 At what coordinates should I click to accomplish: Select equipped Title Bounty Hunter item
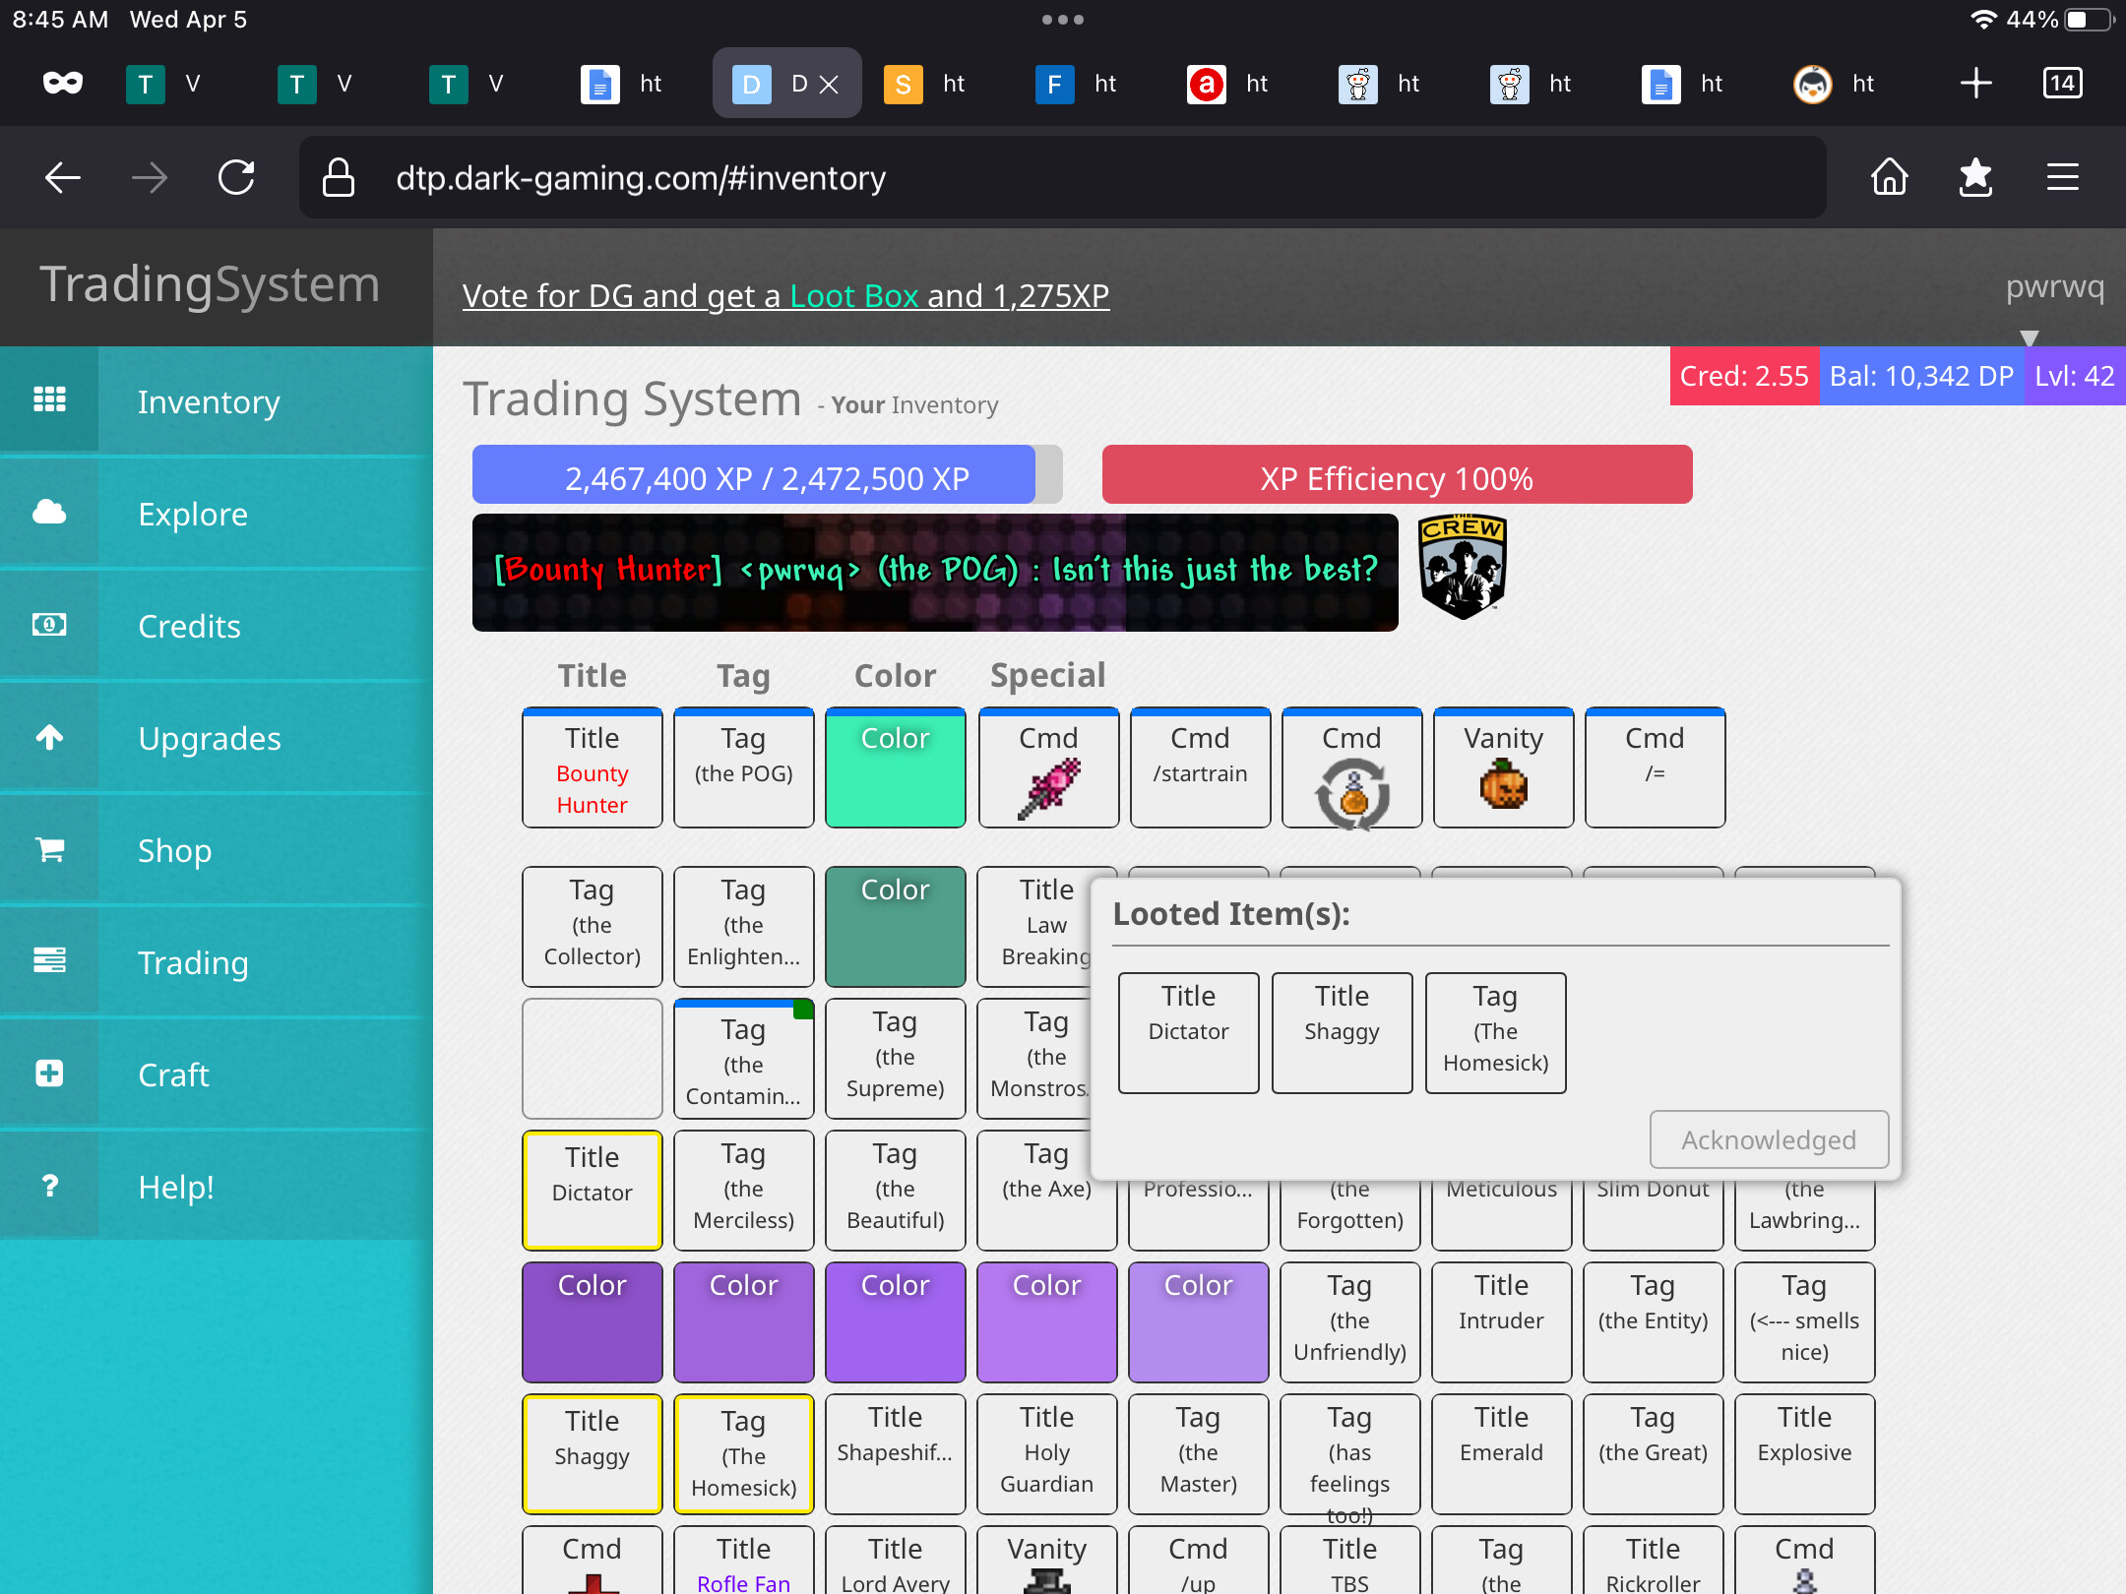coord(592,767)
